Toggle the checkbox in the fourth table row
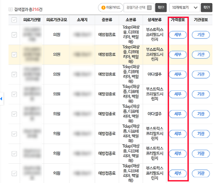The height and width of the screenshot is (183, 219). tap(14, 94)
